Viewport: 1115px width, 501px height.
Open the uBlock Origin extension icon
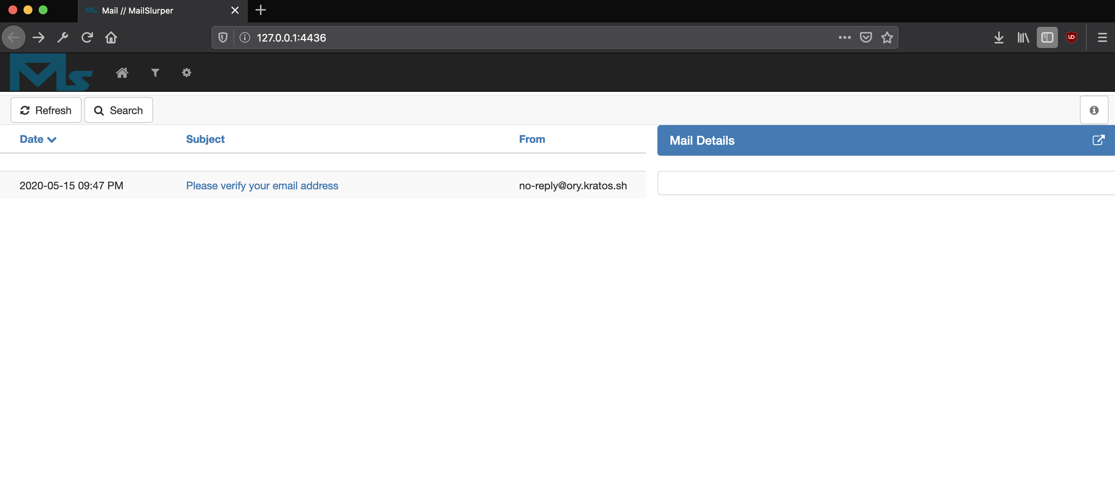coord(1071,37)
